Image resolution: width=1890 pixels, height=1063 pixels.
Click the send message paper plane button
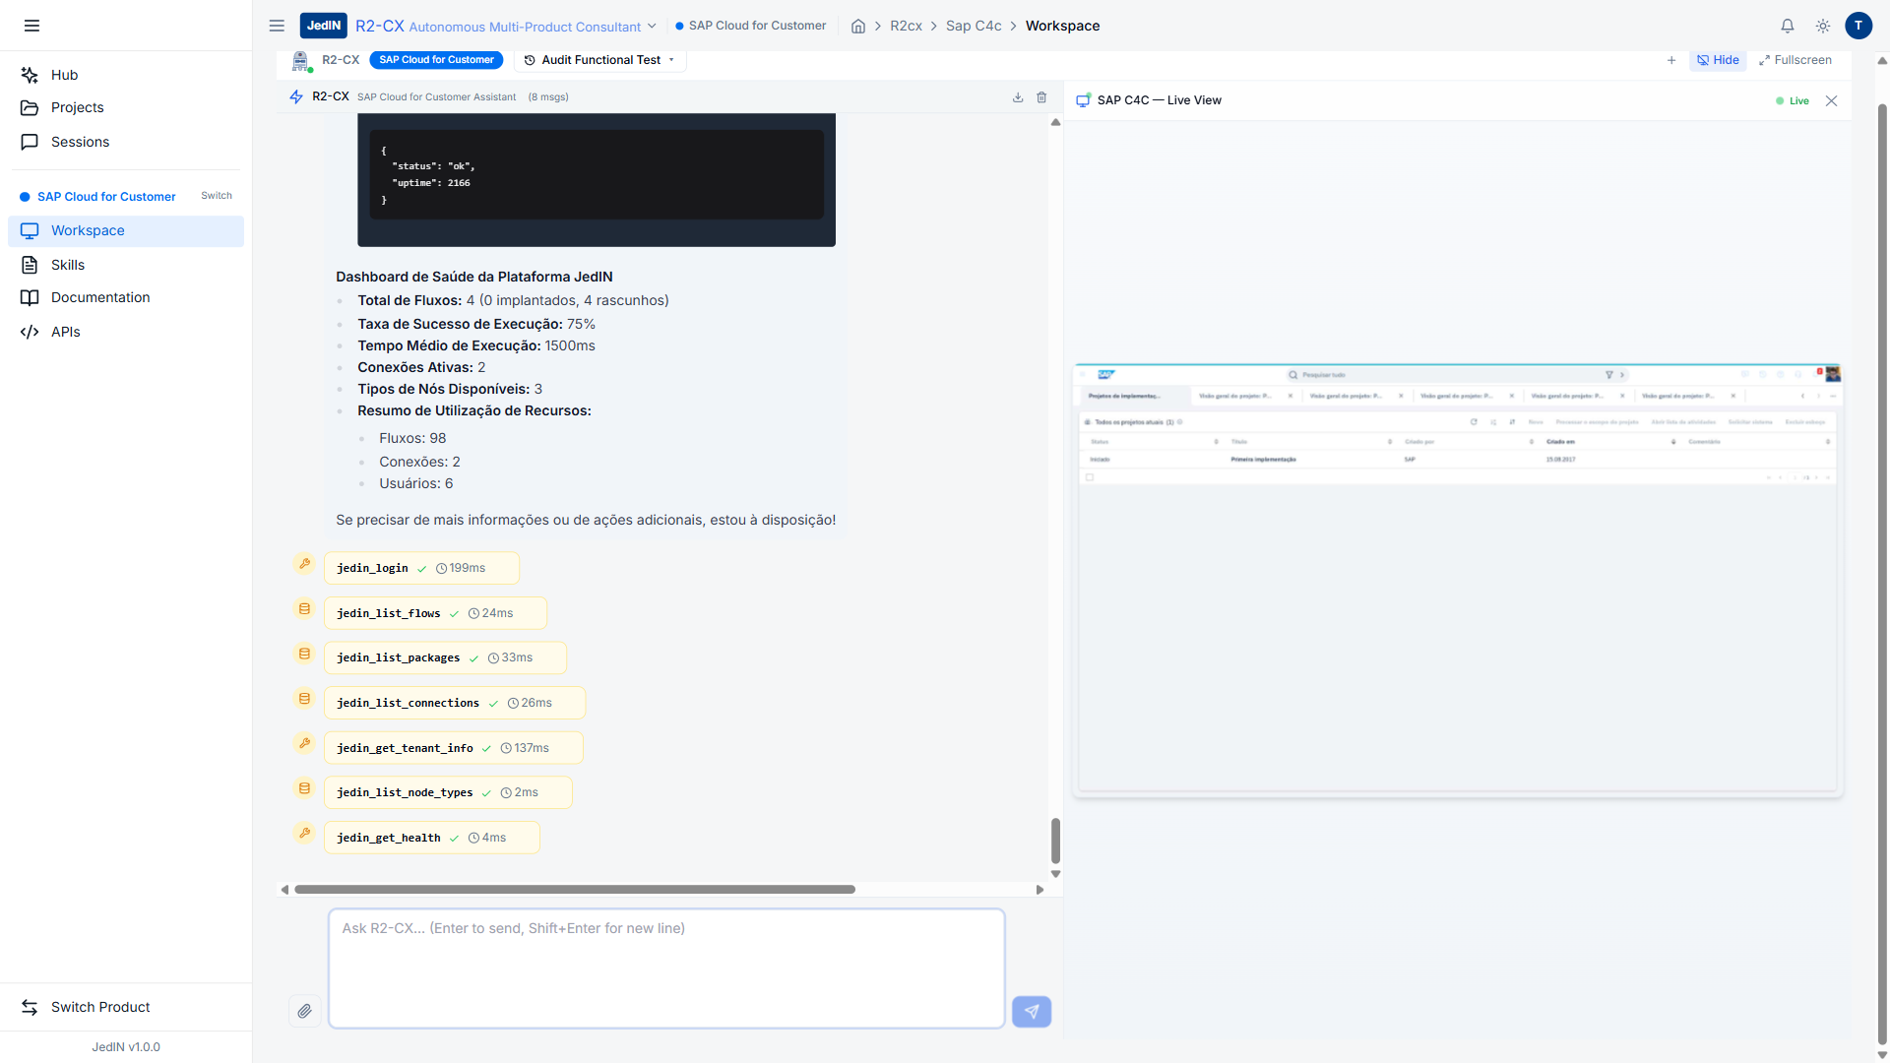1031,1011
